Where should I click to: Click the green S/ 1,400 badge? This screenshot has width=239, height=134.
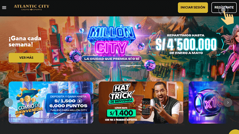coord(121,113)
